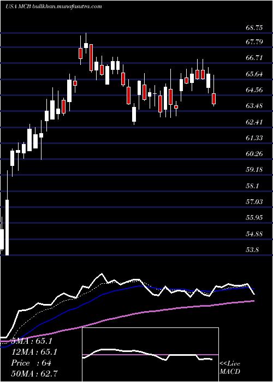Select the 67.79 price axis label
The height and width of the screenshot is (382, 273).
[x=254, y=42]
